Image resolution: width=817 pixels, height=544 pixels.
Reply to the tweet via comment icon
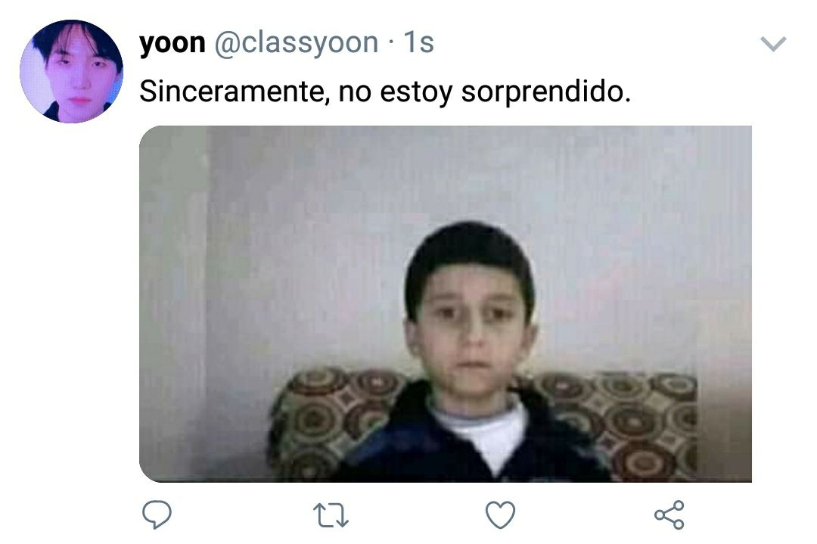(x=157, y=514)
